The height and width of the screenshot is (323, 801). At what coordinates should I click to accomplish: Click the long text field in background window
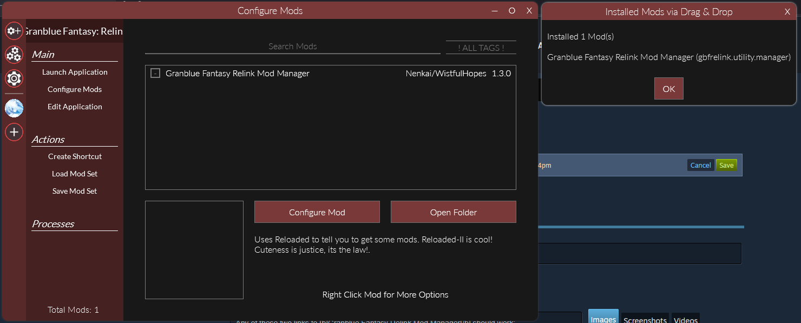(x=640, y=254)
